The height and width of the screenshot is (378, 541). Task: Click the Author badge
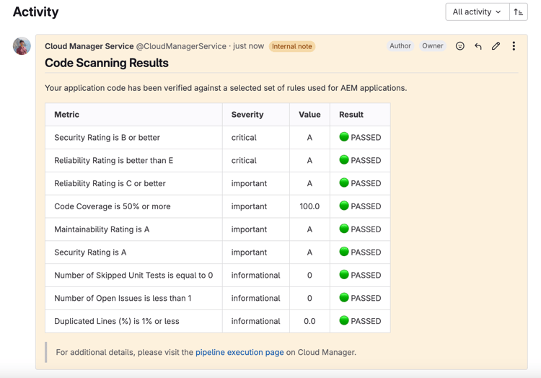coord(400,46)
